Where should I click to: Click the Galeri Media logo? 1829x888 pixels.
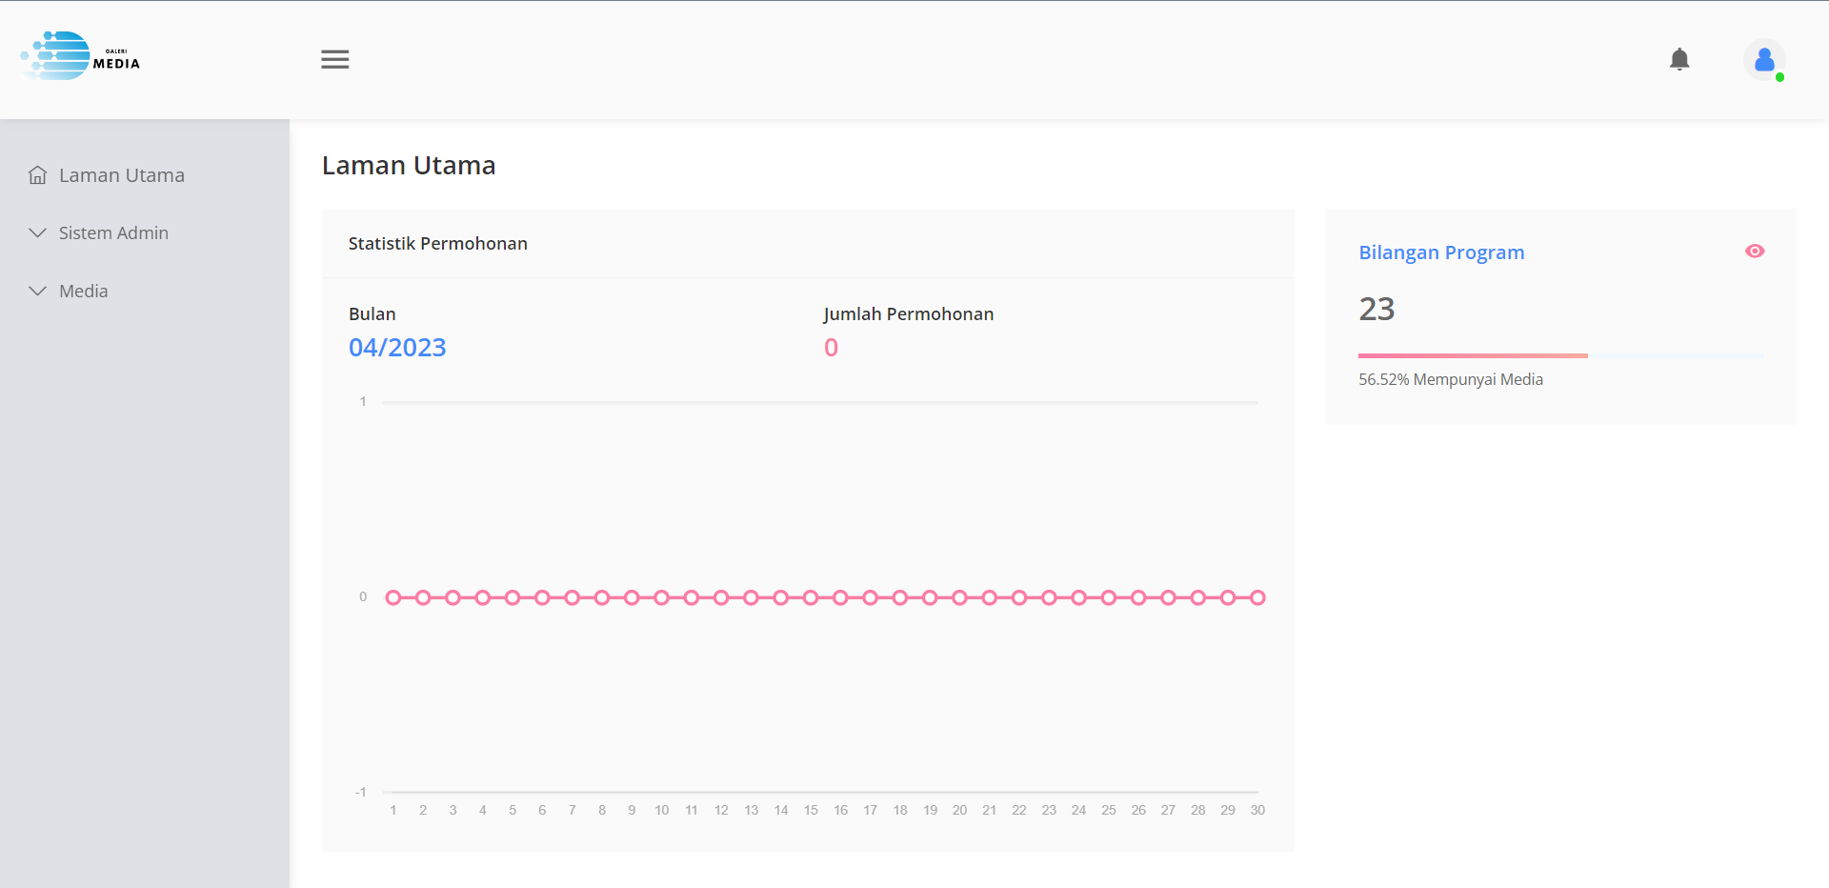pos(80,56)
